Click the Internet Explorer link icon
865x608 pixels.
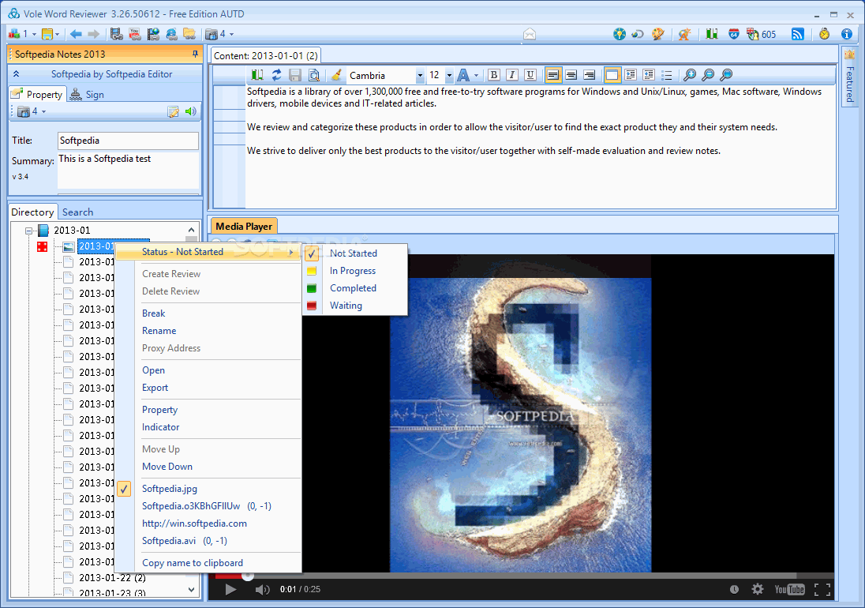tap(171, 34)
